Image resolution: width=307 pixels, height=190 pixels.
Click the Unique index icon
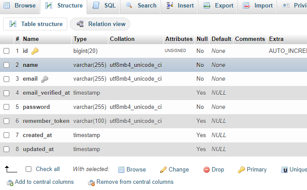[x=284, y=170]
